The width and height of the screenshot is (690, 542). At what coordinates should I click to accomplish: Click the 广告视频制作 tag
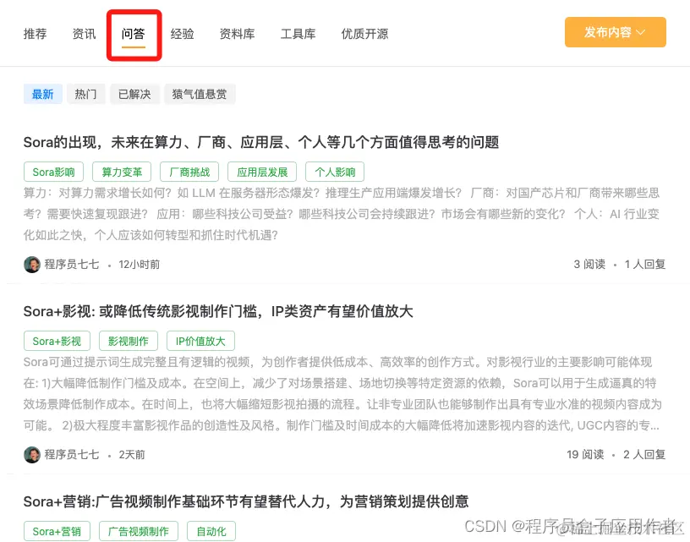[139, 531]
